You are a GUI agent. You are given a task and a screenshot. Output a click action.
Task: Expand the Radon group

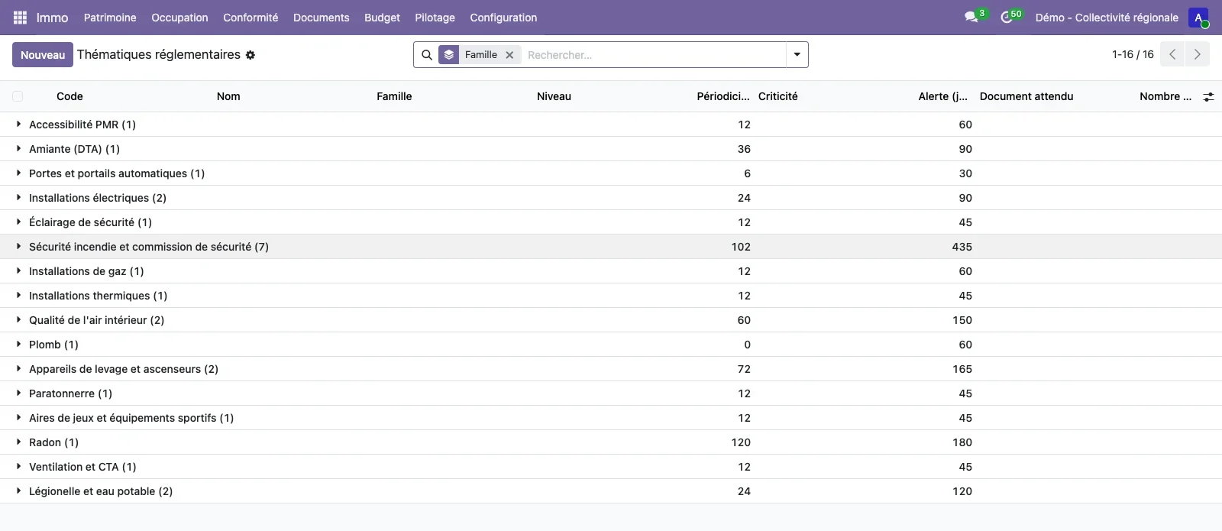click(x=611, y=442)
